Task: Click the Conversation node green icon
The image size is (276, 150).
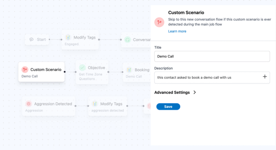Action: point(127,40)
